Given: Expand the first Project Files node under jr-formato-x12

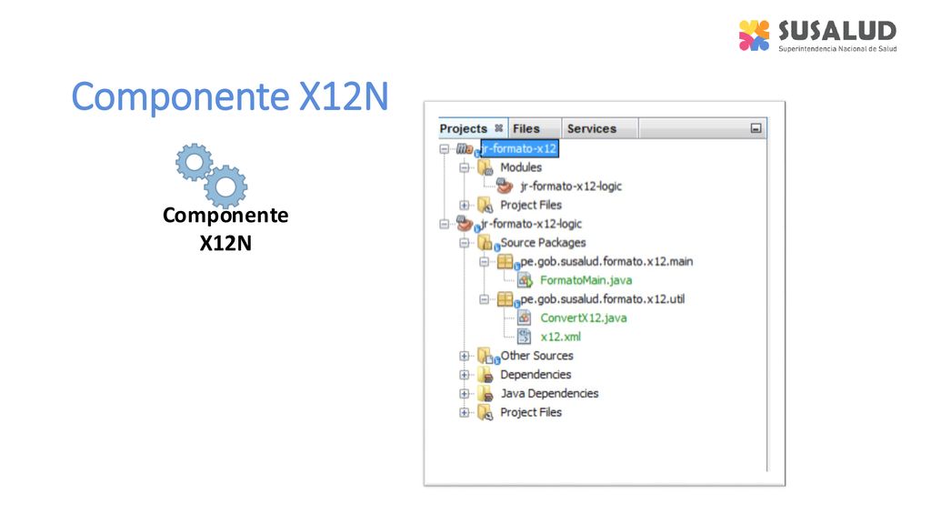Looking at the screenshot, I should [x=465, y=205].
